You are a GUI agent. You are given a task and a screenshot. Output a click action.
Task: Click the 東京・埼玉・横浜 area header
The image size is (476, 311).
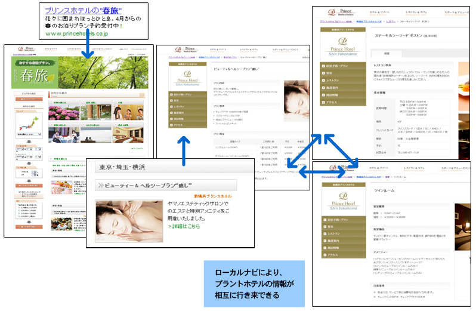click(x=174, y=167)
